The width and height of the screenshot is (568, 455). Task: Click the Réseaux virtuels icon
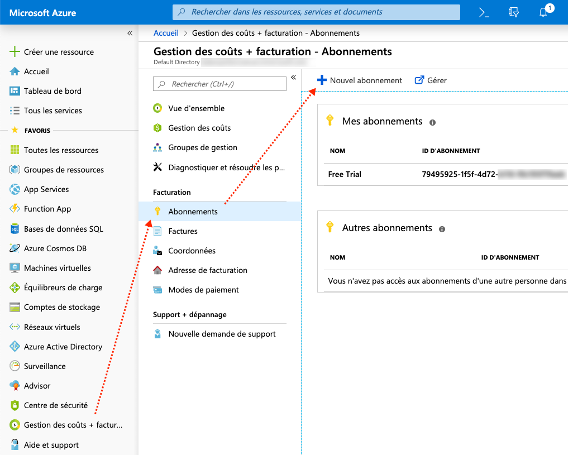(x=15, y=327)
